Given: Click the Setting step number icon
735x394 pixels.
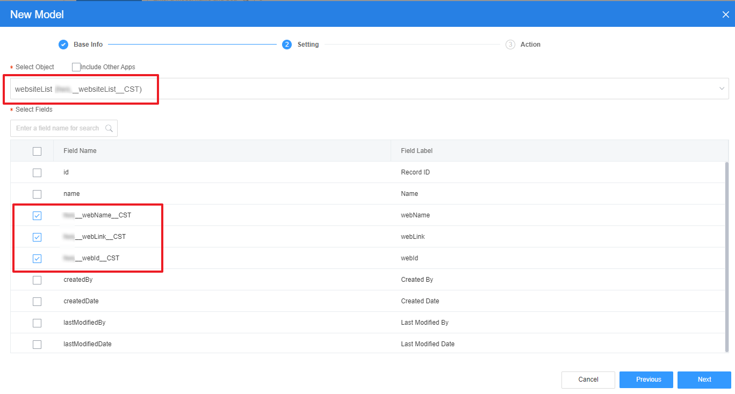Looking at the screenshot, I should click(287, 45).
